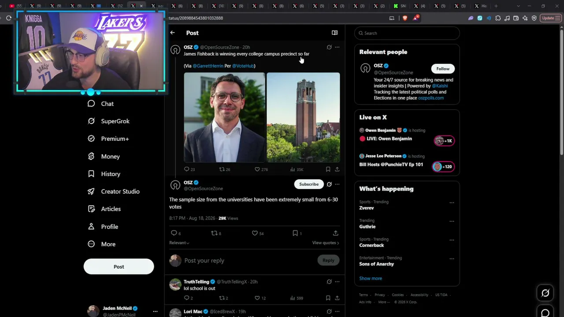The image size is (564, 317).
Task: Open Brave Rewards triangle icon
Action: pos(416,18)
